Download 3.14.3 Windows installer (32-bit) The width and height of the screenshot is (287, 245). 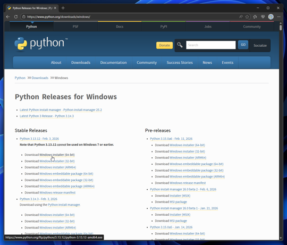point(57,221)
